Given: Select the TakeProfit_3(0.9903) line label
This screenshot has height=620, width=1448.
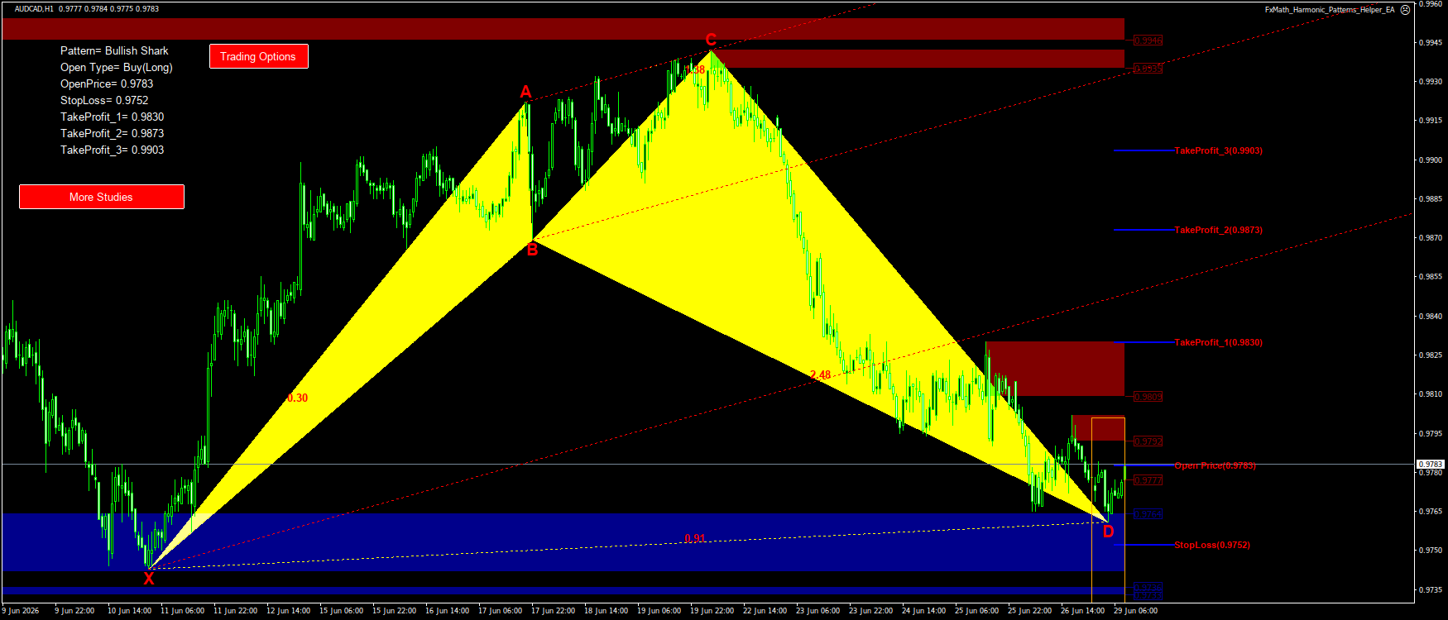Looking at the screenshot, I should tap(1218, 150).
